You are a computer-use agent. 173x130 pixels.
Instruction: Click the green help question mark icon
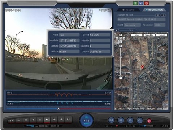pyautogui.click(x=135, y=3)
